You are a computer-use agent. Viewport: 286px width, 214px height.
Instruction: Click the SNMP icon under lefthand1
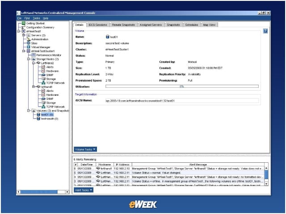click(43, 99)
